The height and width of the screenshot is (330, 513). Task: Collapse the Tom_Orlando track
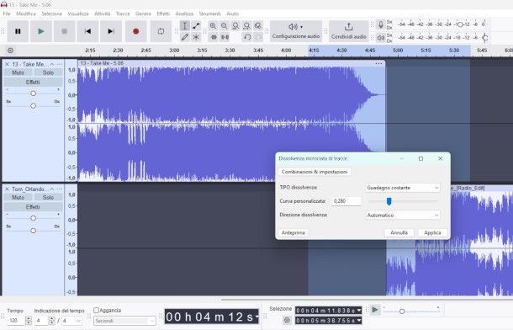51,189
